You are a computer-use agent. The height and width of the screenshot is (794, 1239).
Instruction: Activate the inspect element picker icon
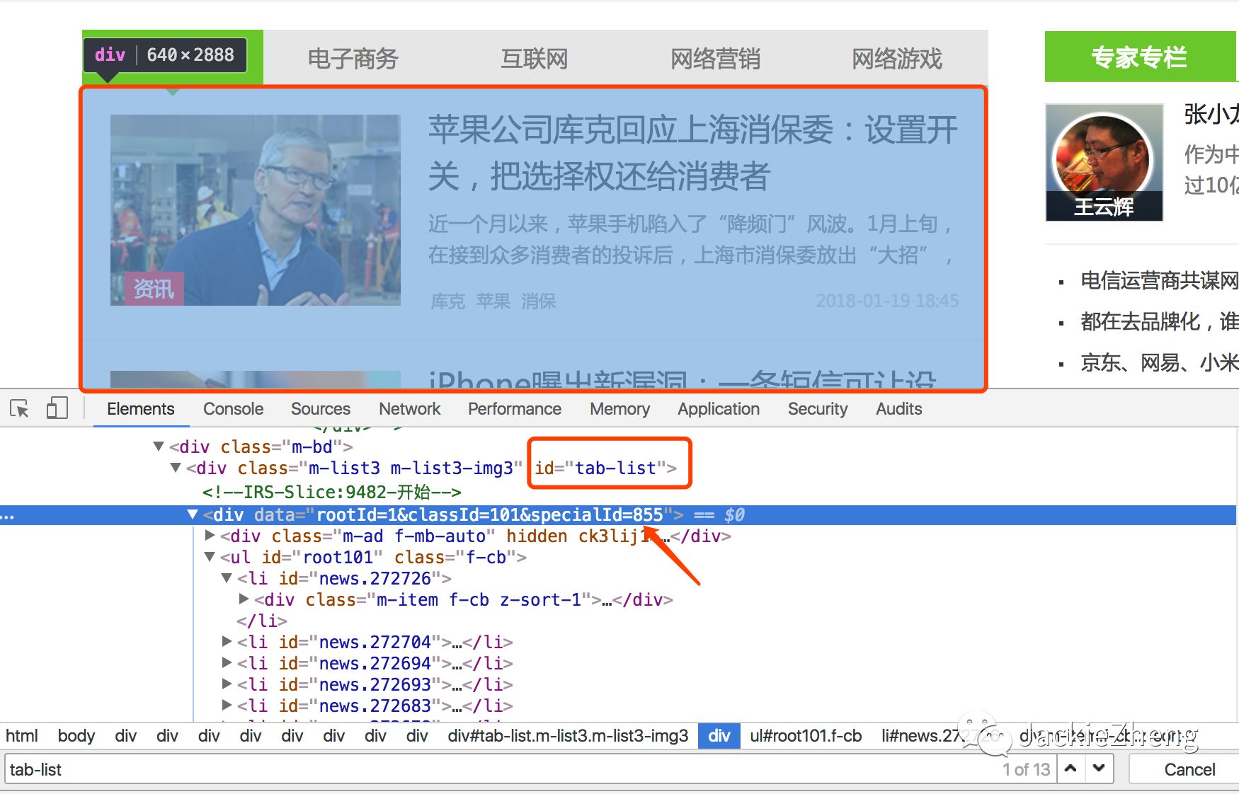pyautogui.click(x=19, y=408)
